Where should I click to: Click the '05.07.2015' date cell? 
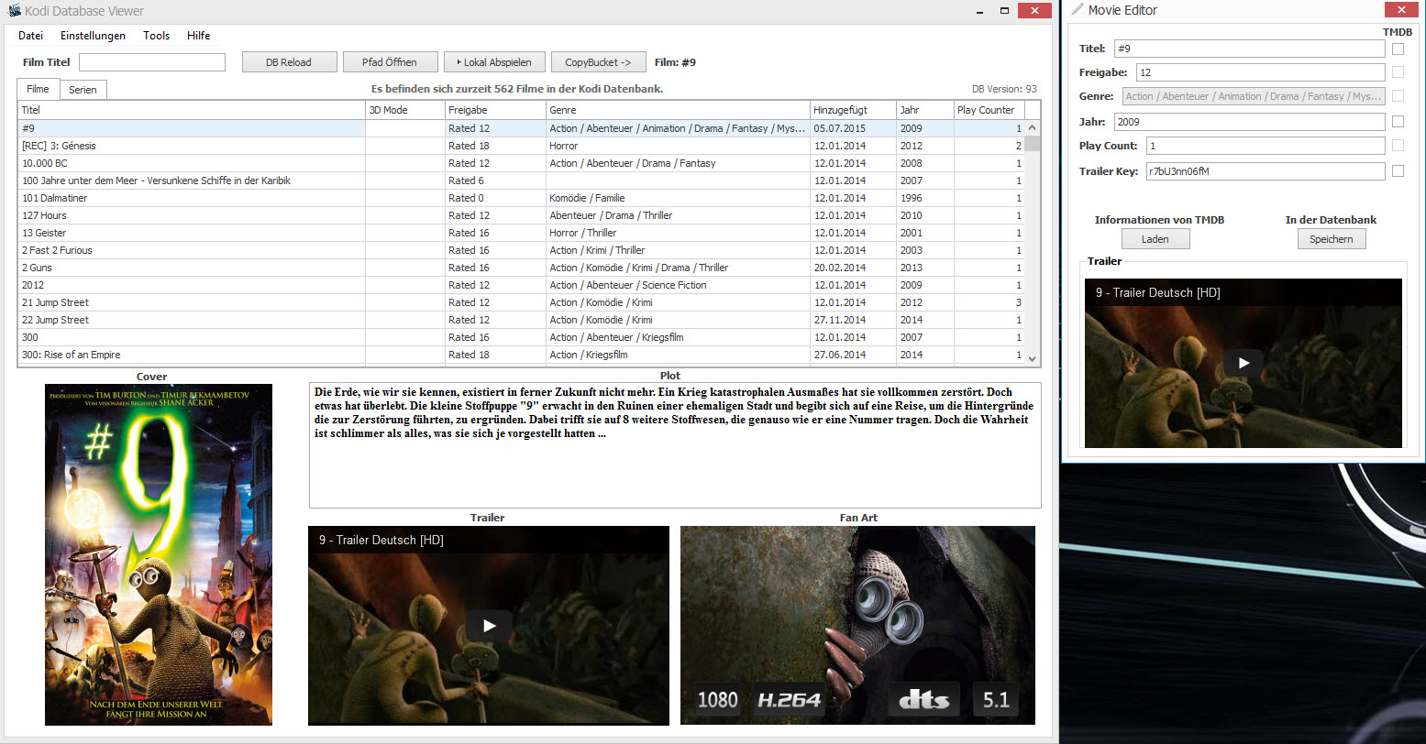[853, 128]
